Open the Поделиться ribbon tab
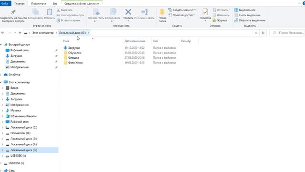Image resolution: width=305 pixels, height=172 pixels. tap(39, 3)
